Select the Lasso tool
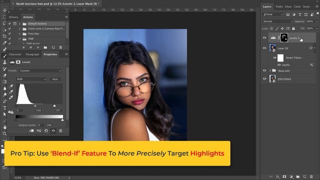Screen dimensions: 320x180 [x=4, y=23]
